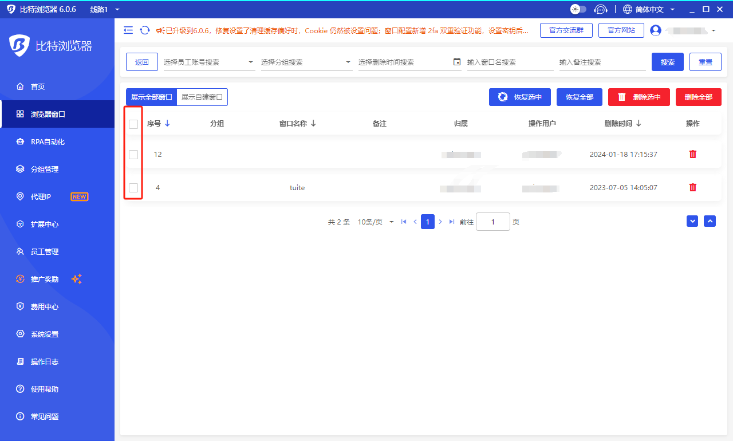Viewport: 733px width, 441px height.
Task: Click the 删除选中 button
Action: (639, 97)
